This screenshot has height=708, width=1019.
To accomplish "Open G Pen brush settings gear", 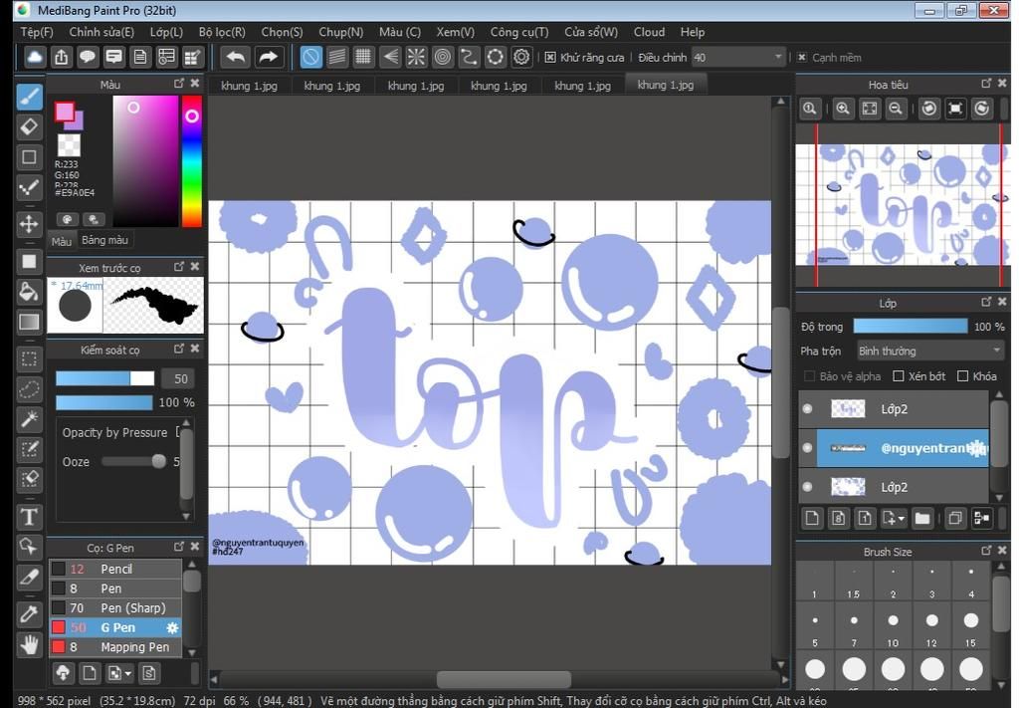I will tap(172, 627).
